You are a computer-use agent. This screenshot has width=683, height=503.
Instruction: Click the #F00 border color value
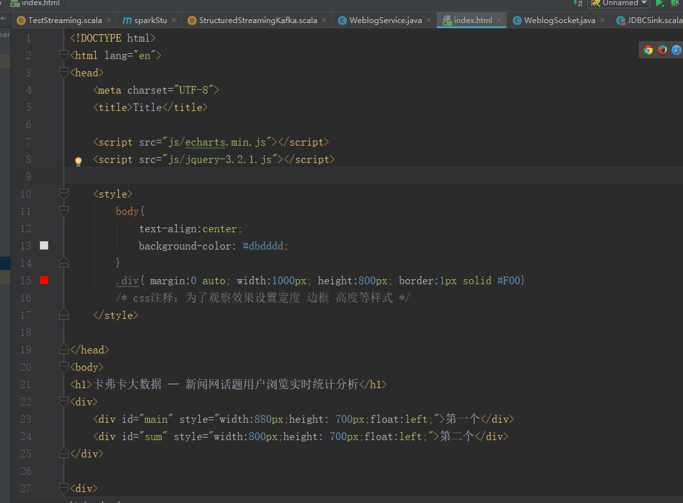(x=509, y=280)
